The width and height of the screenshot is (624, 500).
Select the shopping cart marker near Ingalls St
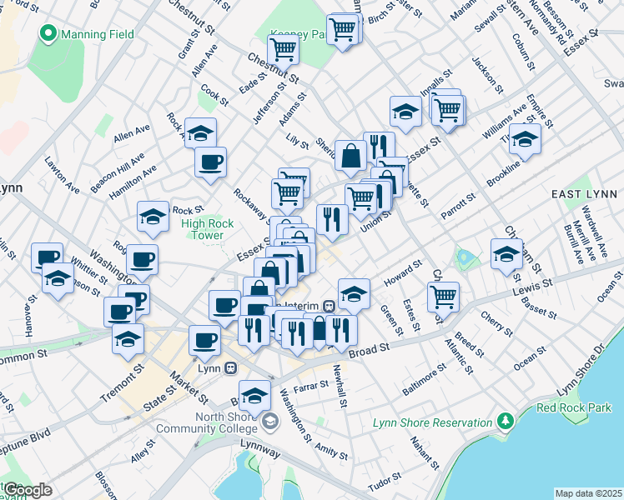[x=449, y=108]
